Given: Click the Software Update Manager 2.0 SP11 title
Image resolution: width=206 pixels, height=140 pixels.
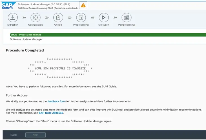Looking at the screenshot, I should [x=44, y=4].
